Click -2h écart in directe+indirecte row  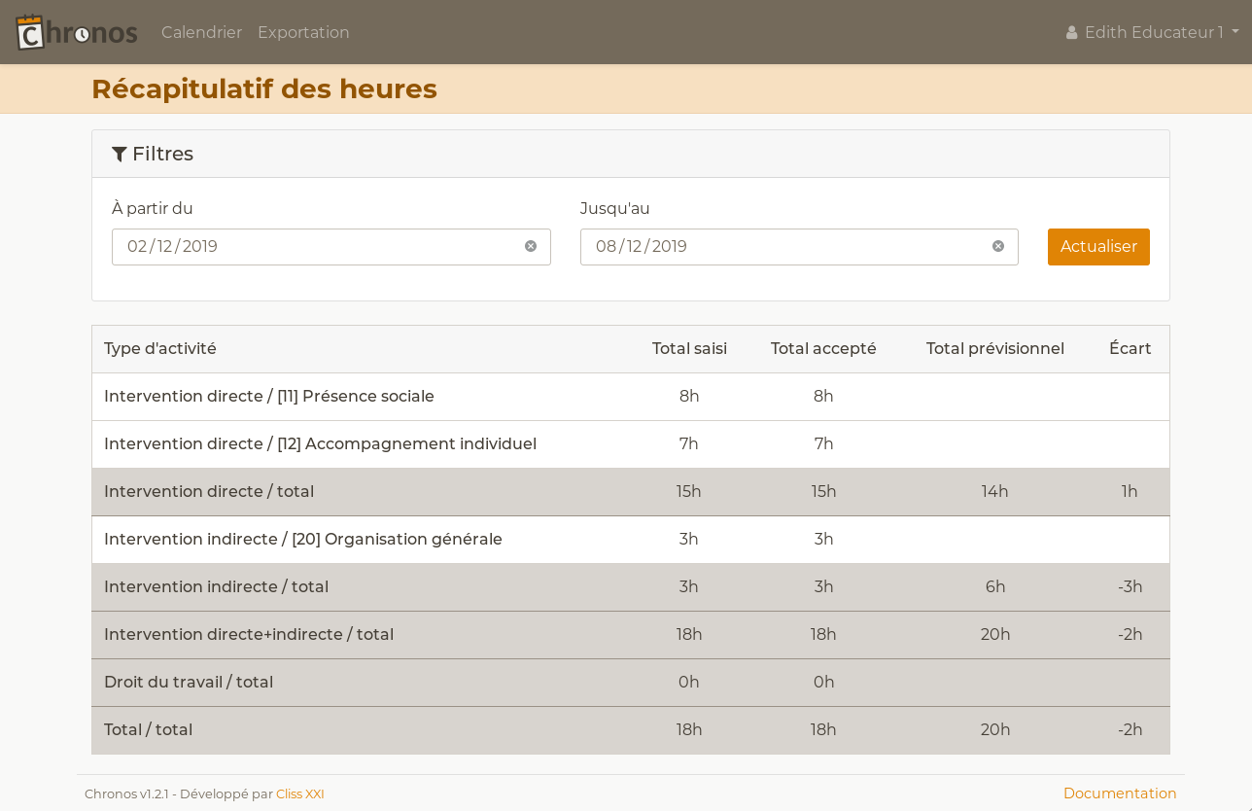(x=1130, y=634)
